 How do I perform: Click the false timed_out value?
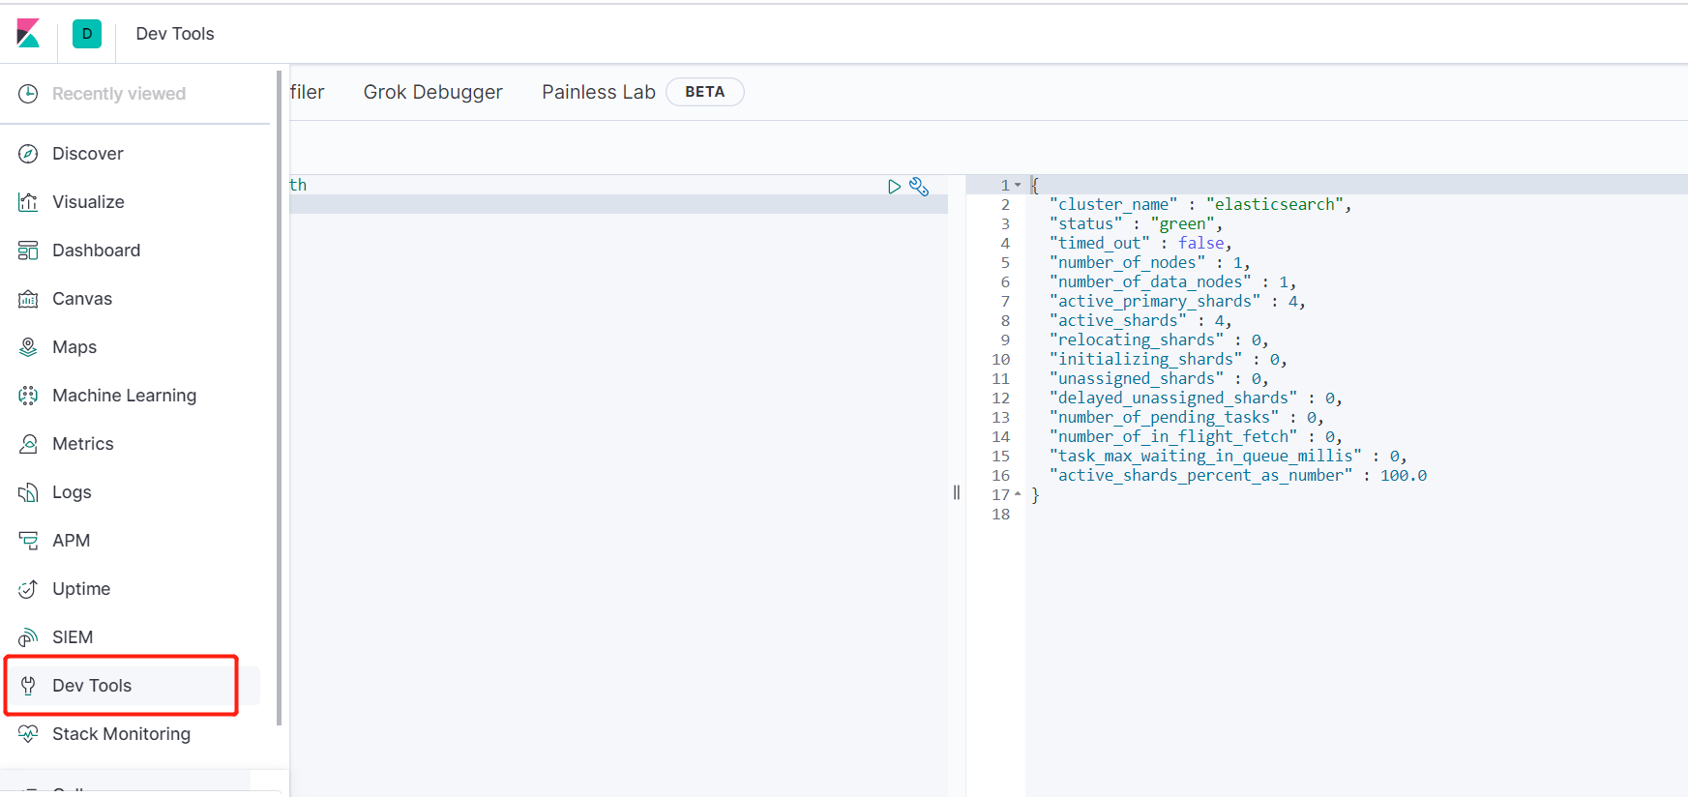pyautogui.click(x=1201, y=243)
